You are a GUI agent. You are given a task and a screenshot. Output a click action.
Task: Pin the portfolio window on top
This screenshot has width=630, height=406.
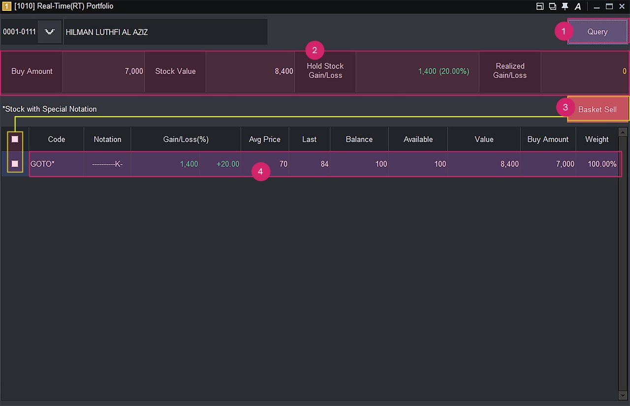[x=565, y=6]
